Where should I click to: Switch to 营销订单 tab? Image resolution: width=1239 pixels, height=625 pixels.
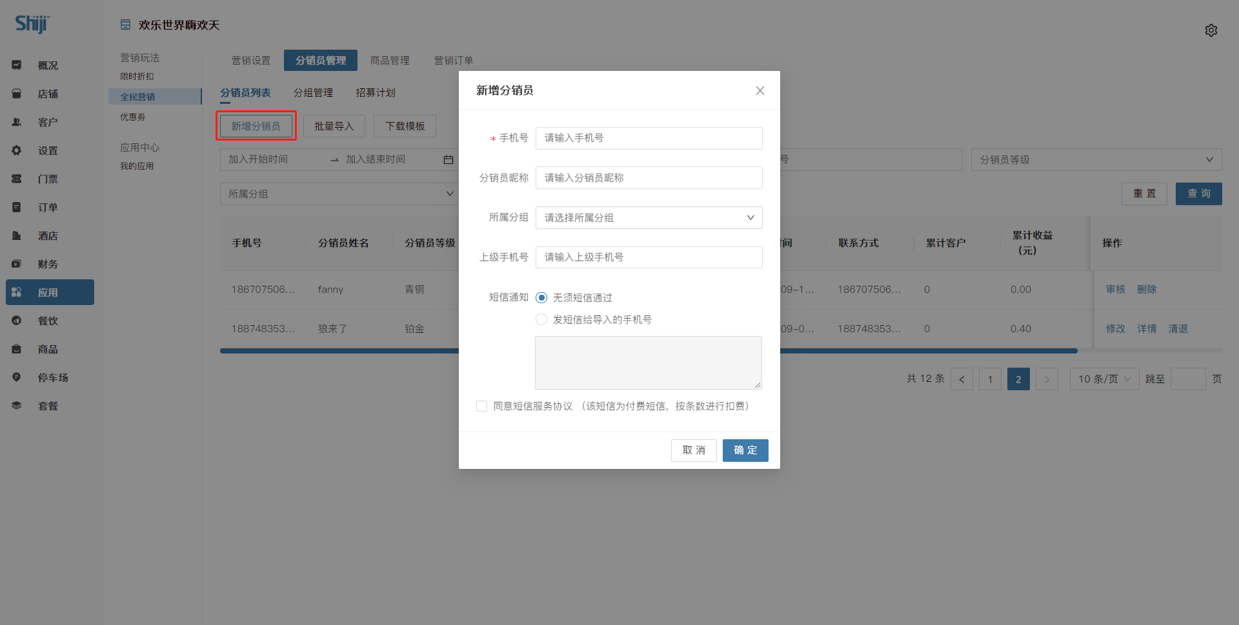(454, 60)
